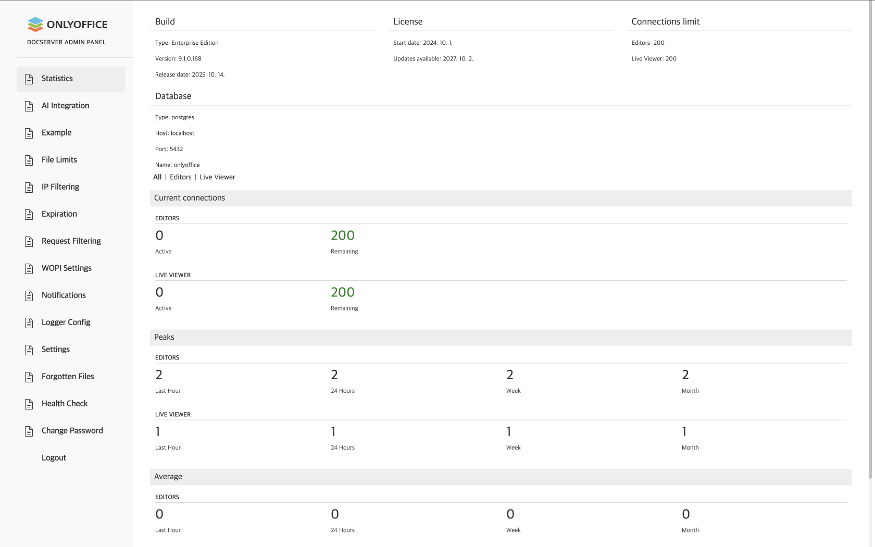Click the IP Filtering sidebar icon
Viewport: 875px width, 547px height.
(29, 187)
